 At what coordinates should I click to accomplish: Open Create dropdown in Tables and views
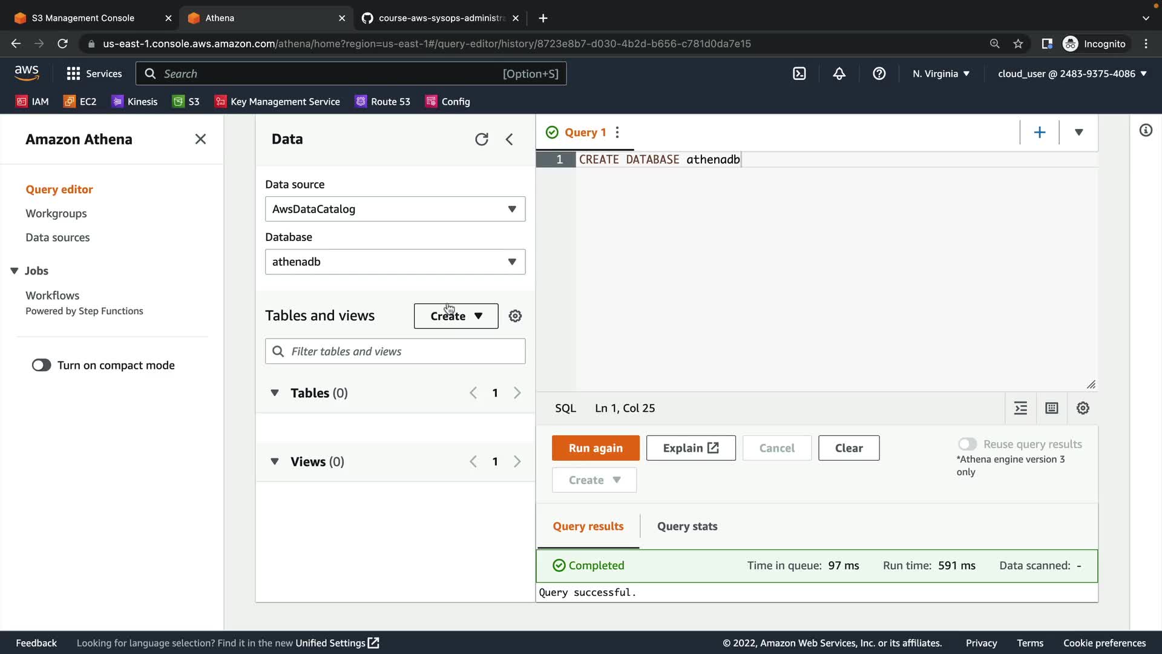pos(456,316)
